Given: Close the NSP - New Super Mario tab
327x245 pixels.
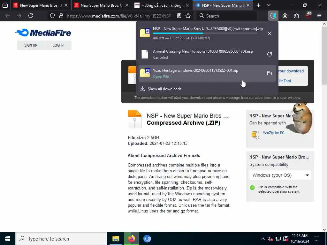Looking at the screenshot, I should 248,5.
